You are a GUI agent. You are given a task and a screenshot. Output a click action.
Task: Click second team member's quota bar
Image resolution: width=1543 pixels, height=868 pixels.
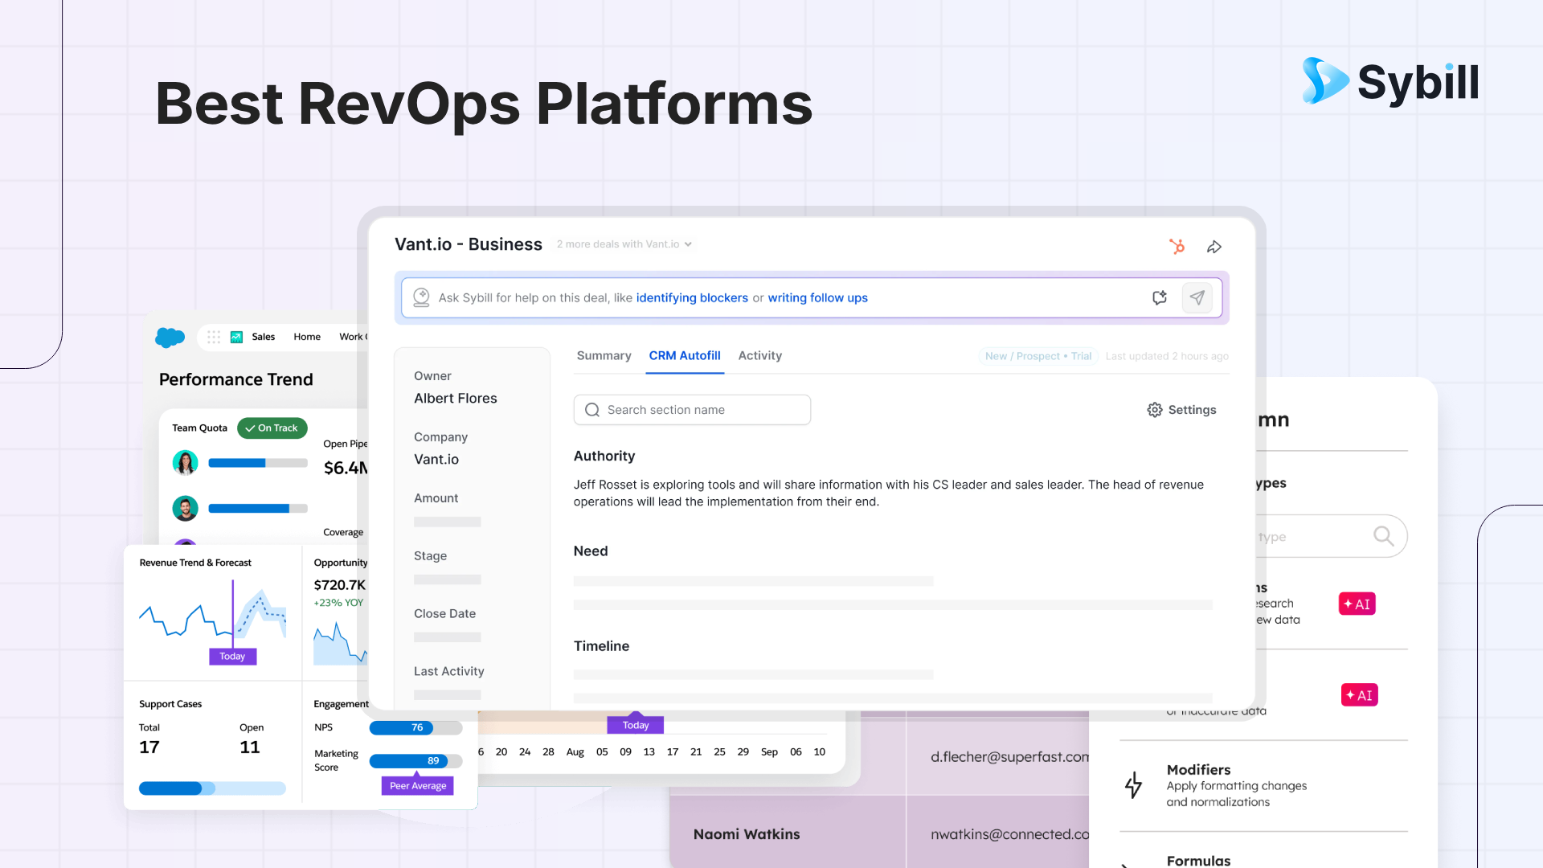pos(257,509)
